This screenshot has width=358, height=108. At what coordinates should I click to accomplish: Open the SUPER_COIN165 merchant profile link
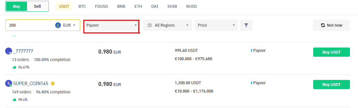click(x=31, y=83)
